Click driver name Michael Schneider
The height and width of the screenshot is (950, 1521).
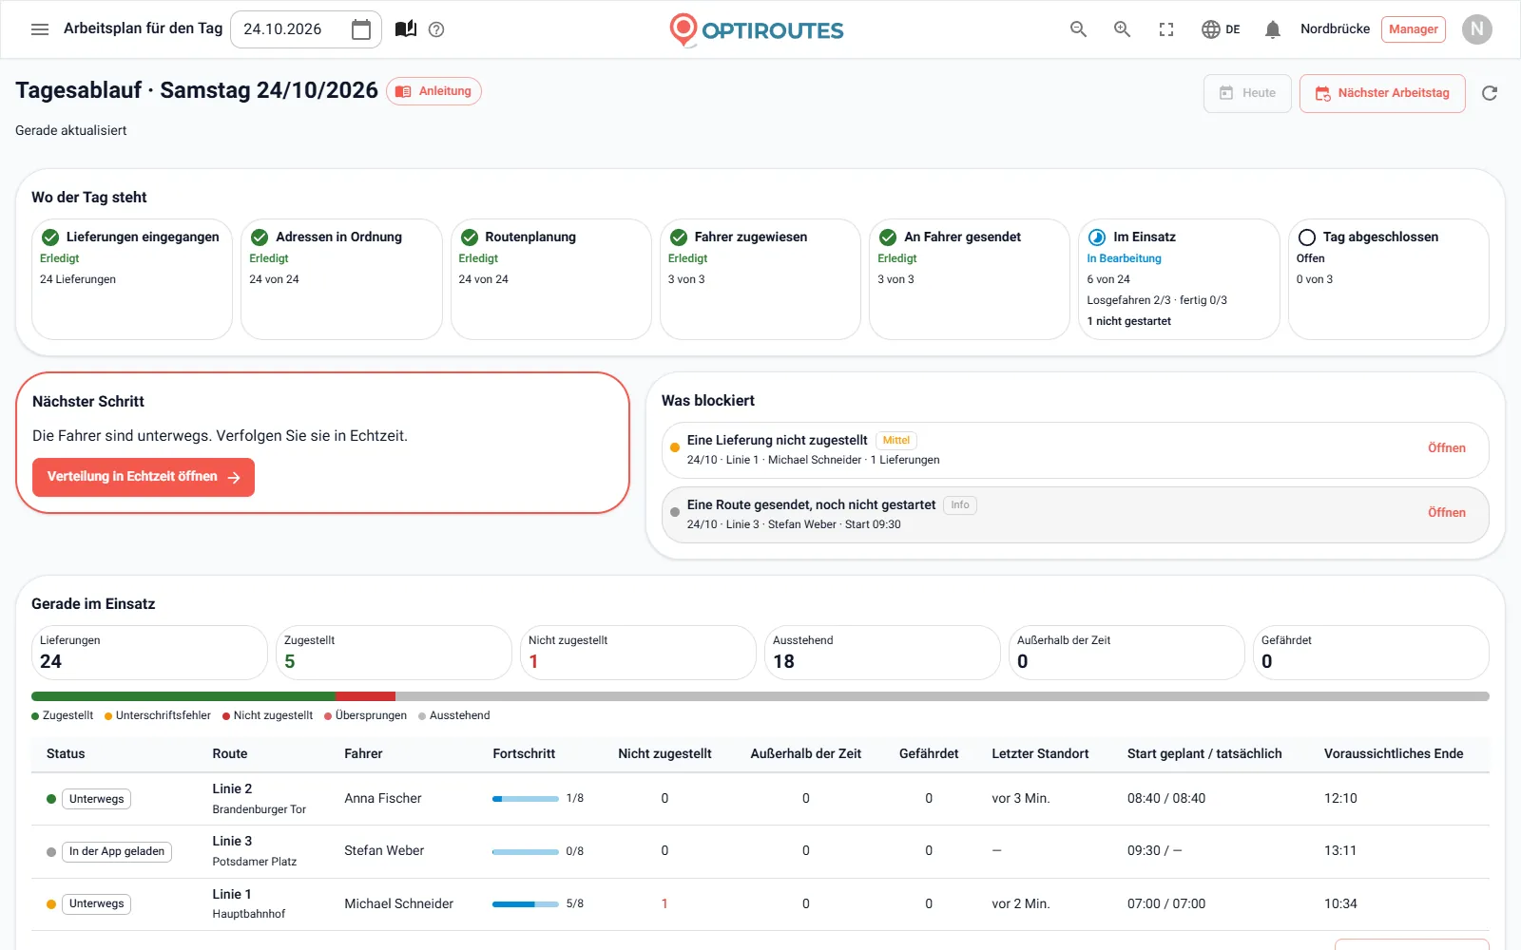(399, 903)
